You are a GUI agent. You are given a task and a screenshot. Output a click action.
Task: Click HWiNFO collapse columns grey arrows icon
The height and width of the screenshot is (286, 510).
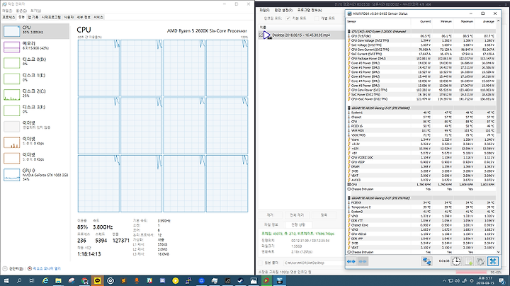[363, 261]
